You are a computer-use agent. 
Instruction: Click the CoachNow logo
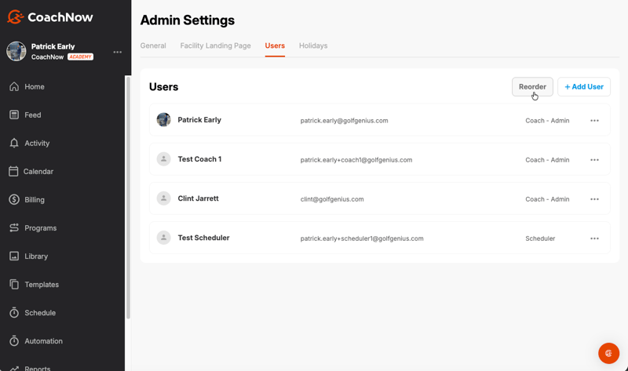[x=50, y=16]
